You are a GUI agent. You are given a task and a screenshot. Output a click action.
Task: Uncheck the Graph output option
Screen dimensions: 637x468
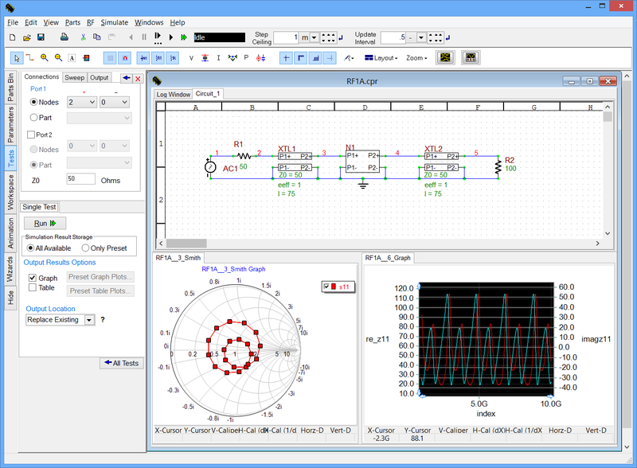(x=32, y=278)
